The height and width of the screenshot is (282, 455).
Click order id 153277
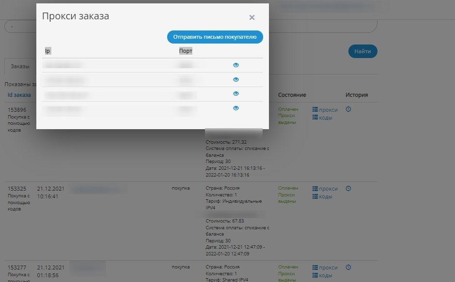[x=17, y=267]
